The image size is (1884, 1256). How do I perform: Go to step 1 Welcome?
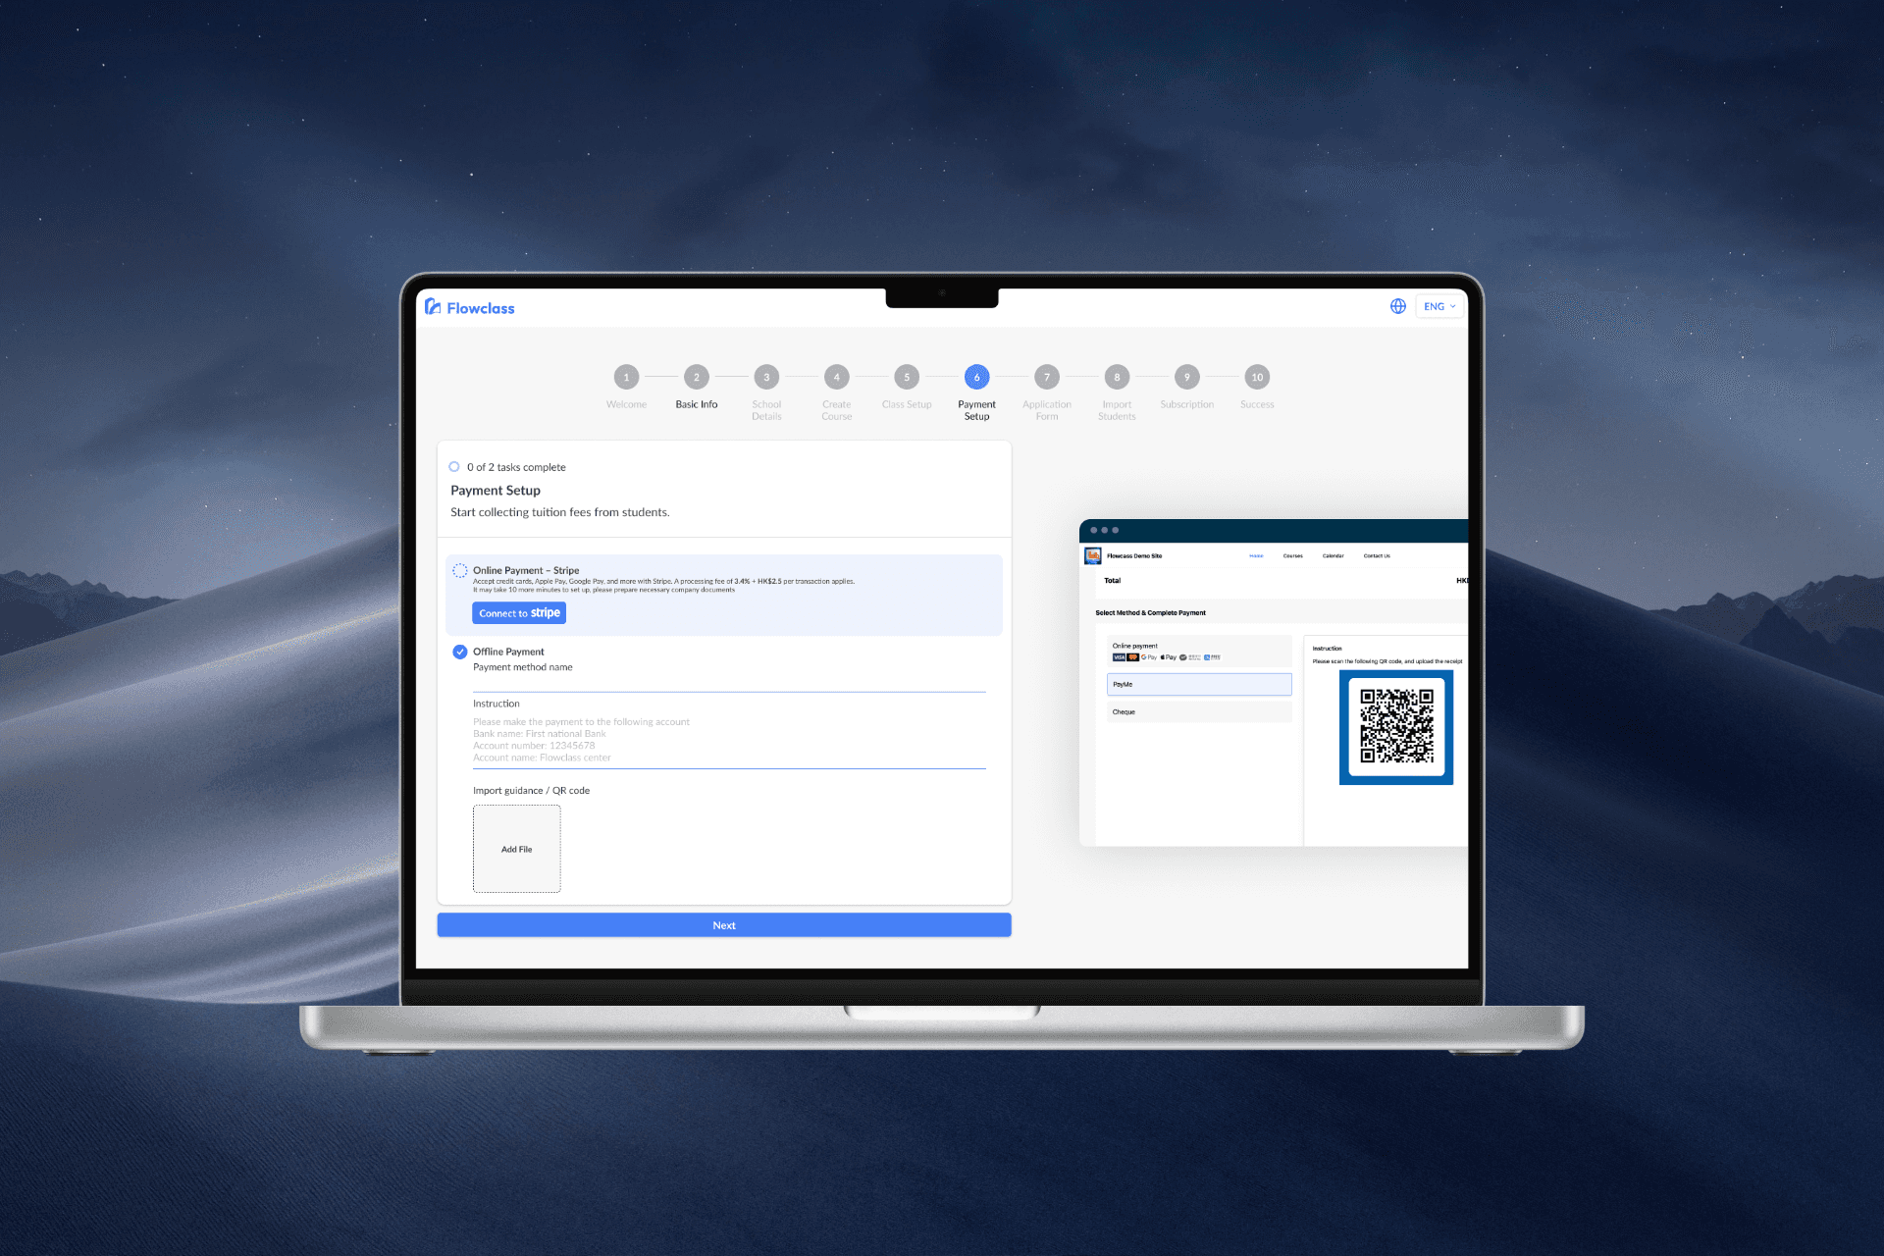pos(626,377)
